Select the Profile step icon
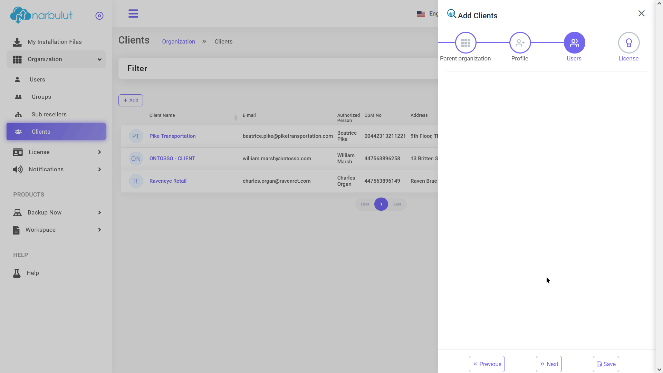The image size is (663, 373). coord(520,43)
